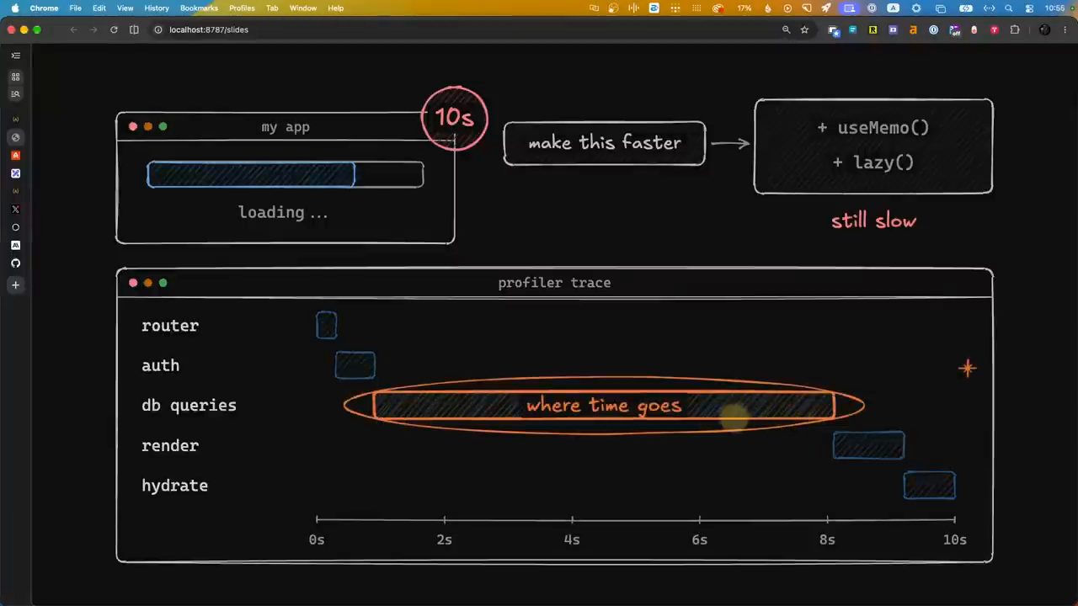Open the History menu
The width and height of the screenshot is (1078, 606).
157,8
